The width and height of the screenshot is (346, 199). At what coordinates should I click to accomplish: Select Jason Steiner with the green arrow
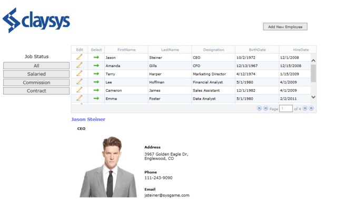(x=96, y=57)
